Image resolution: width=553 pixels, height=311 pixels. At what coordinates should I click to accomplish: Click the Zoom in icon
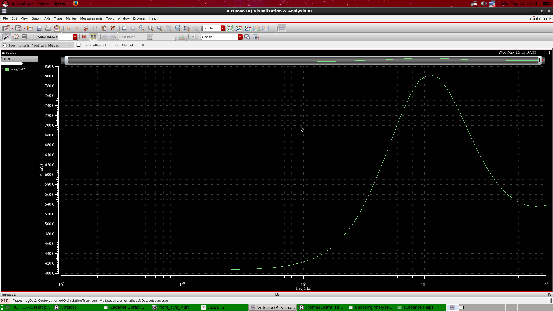pos(151,28)
